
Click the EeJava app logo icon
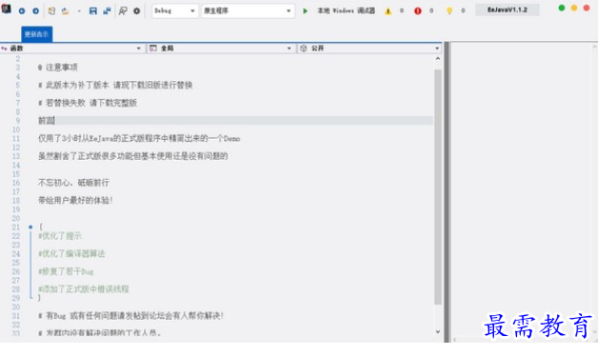7,9
